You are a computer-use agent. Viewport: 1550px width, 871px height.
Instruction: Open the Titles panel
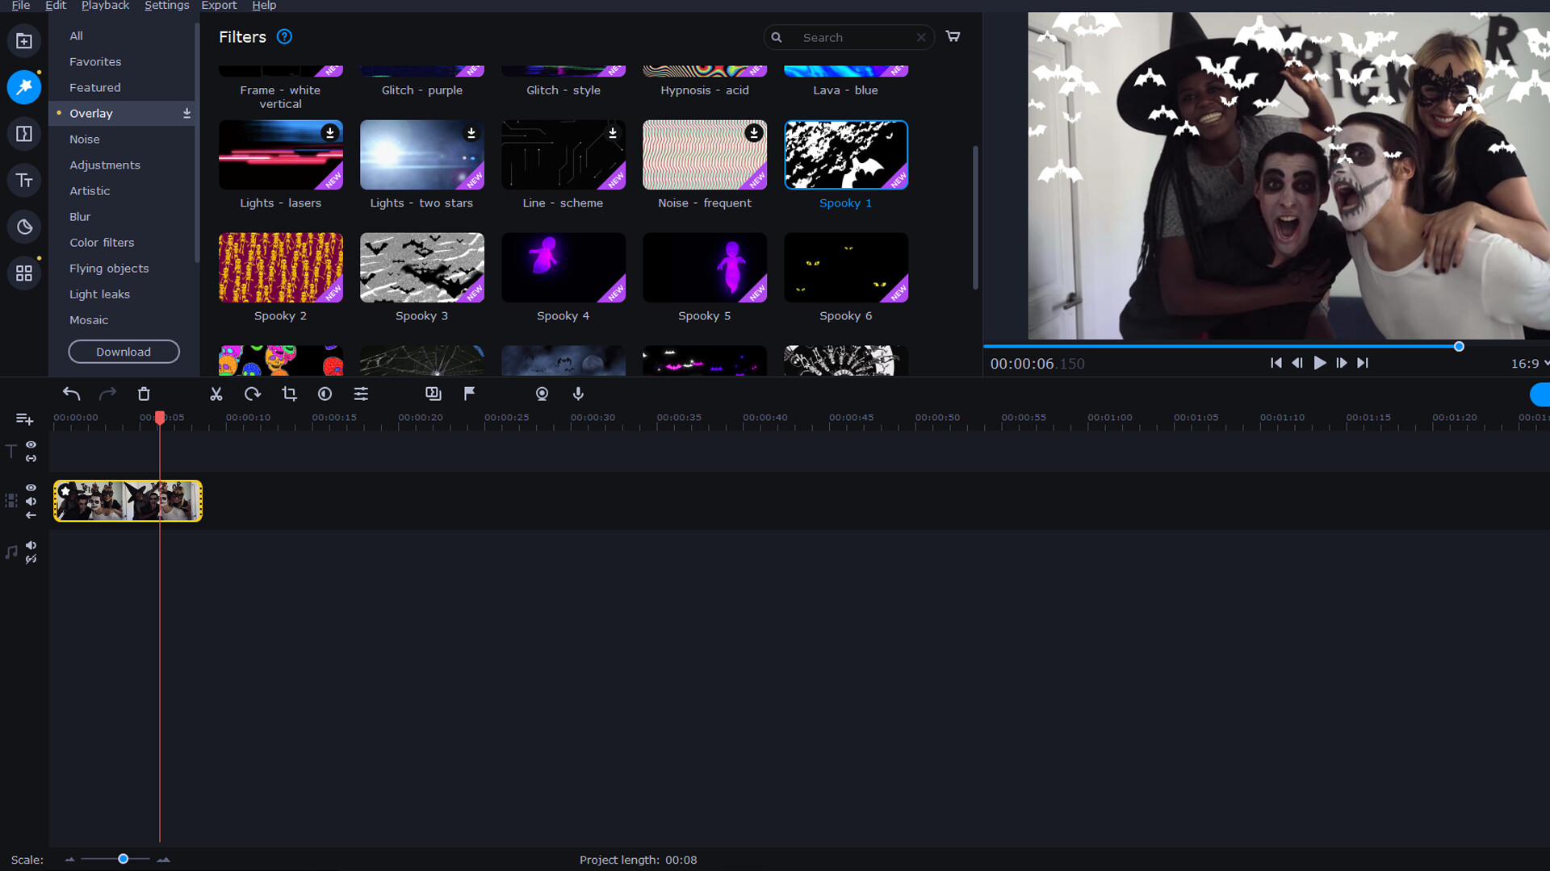point(24,180)
